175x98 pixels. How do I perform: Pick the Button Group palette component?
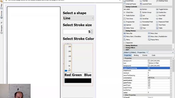[x=145, y=13]
